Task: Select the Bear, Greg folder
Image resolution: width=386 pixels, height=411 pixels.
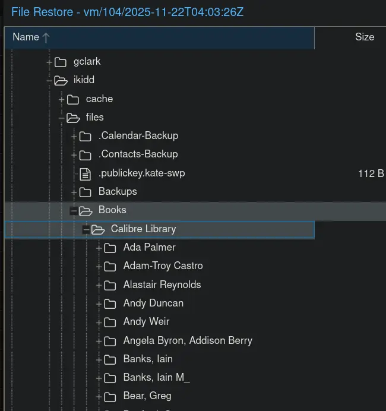Action: tap(147, 396)
